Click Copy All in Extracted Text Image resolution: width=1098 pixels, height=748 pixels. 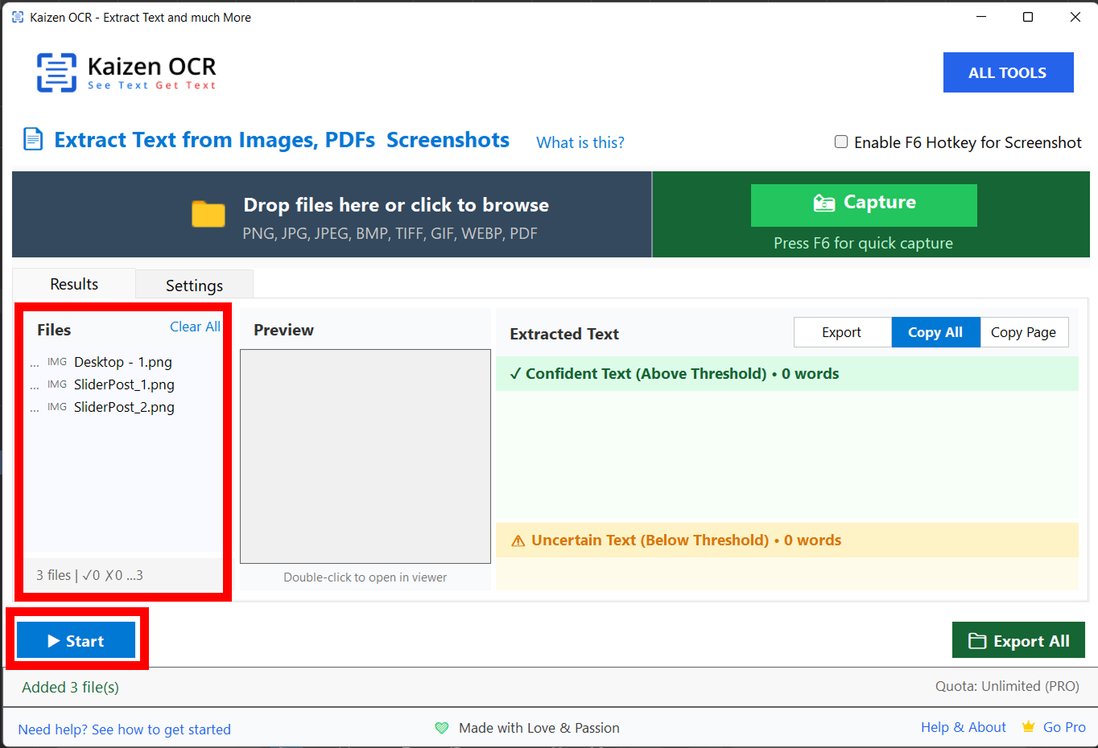[935, 332]
